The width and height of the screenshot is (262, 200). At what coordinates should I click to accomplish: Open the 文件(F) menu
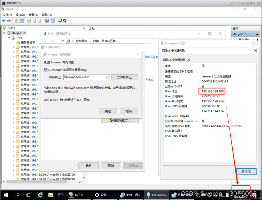[7, 15]
